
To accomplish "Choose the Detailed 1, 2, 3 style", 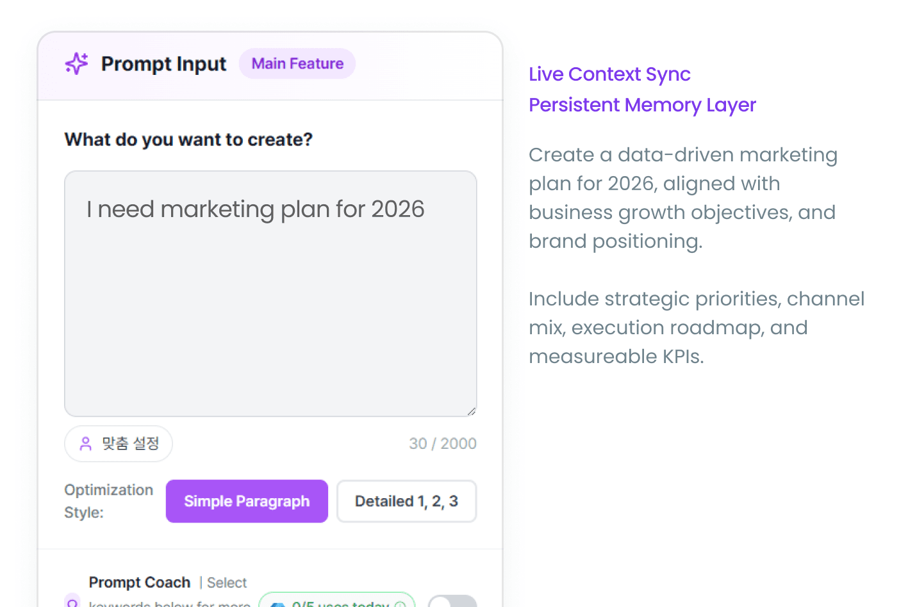I will click(x=406, y=501).
